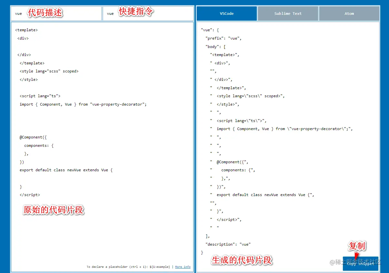The height and width of the screenshot is (273, 389).
Task: Click the line '<style lang="scss" scoped>' in editor
Action: click(x=49, y=71)
